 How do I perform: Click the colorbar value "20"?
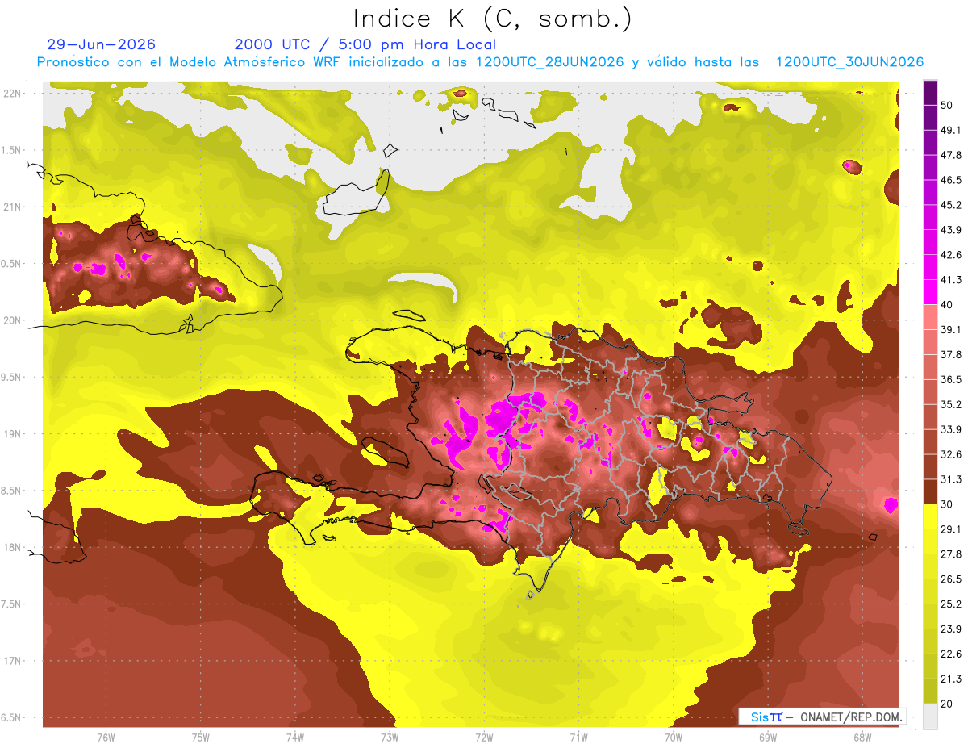[947, 704]
